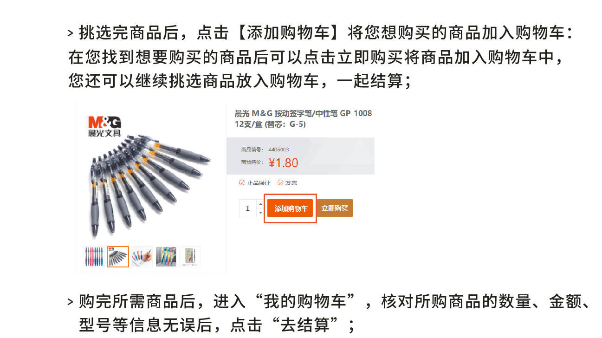Click the product number 4406003

click(278, 149)
